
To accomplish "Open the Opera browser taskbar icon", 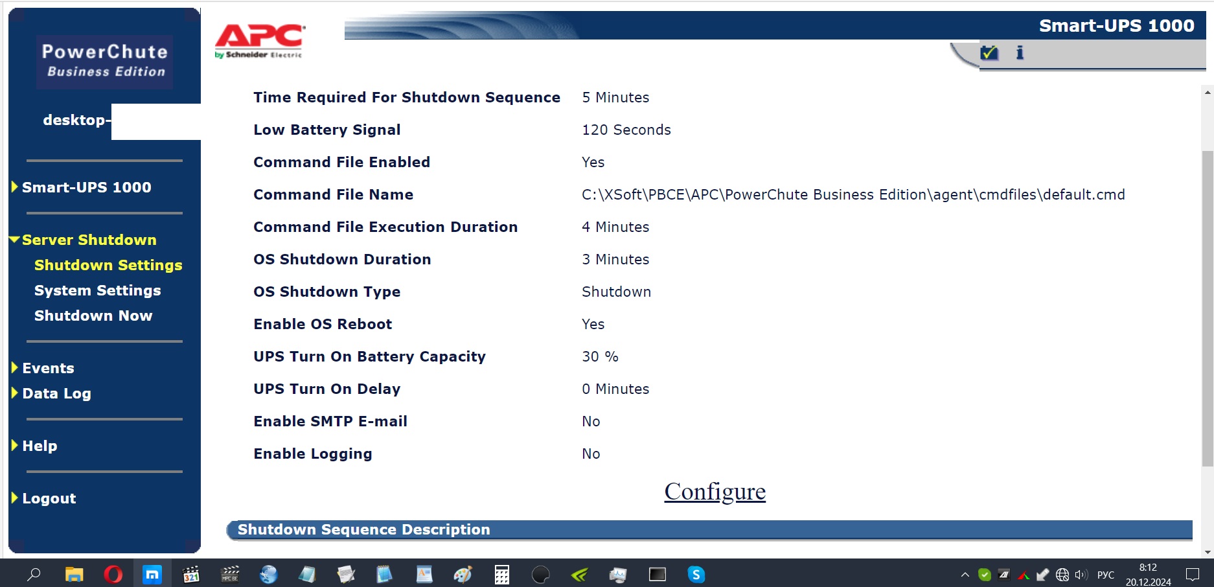I will pyautogui.click(x=113, y=574).
